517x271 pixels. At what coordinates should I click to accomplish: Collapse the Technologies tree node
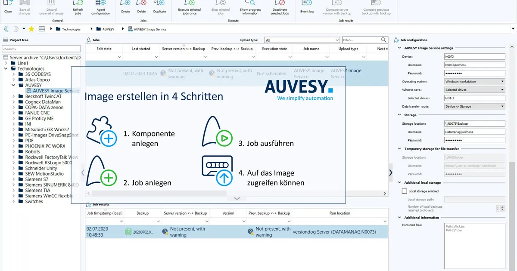coord(6,68)
